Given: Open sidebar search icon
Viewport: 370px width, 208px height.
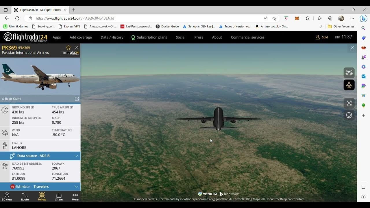Looking at the screenshot, I should click(x=363, y=28).
